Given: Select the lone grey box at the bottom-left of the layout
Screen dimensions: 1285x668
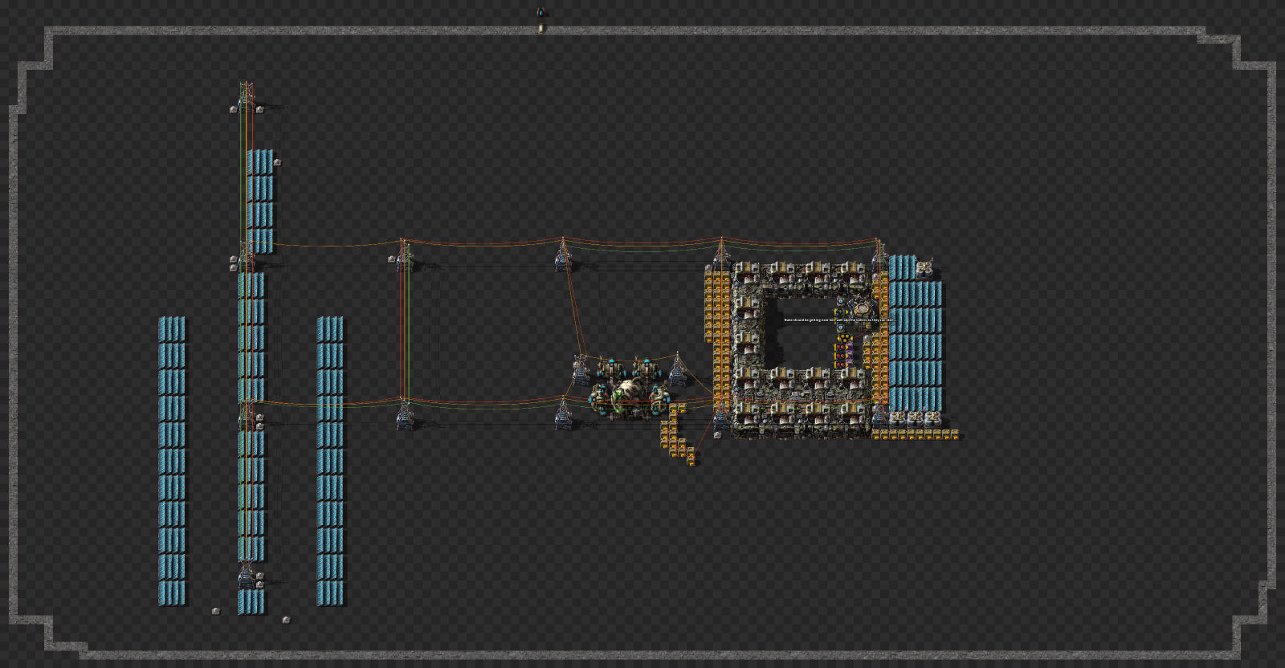Looking at the screenshot, I should point(215,611).
